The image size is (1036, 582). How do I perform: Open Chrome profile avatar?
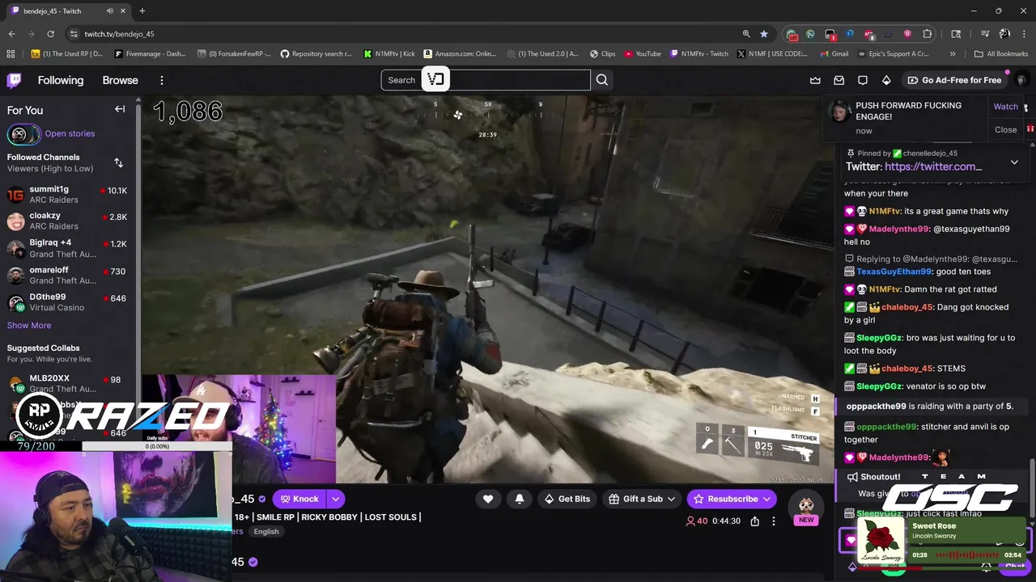[x=1004, y=34]
